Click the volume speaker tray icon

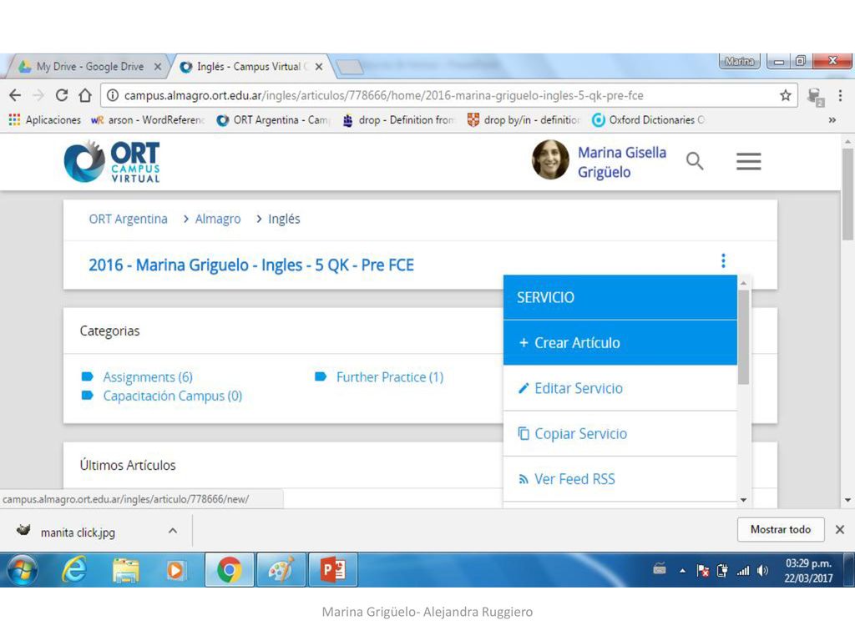pyautogui.click(x=762, y=571)
